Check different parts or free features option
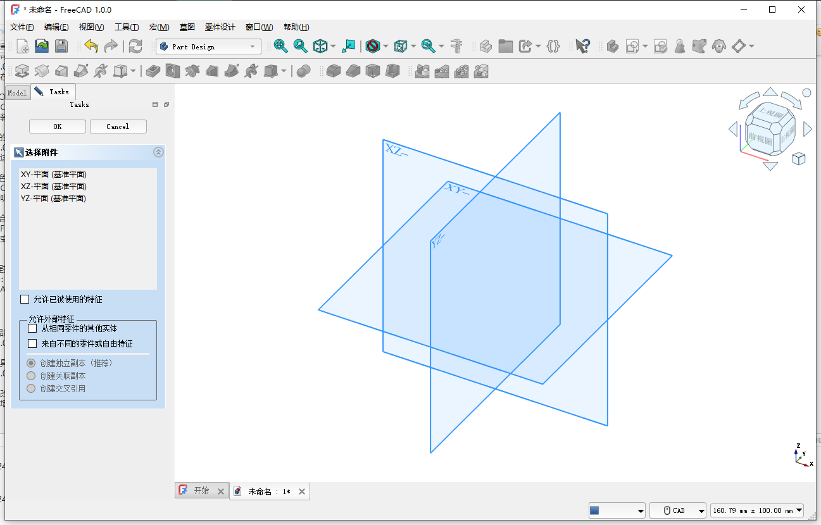821x525 pixels. pos(32,343)
